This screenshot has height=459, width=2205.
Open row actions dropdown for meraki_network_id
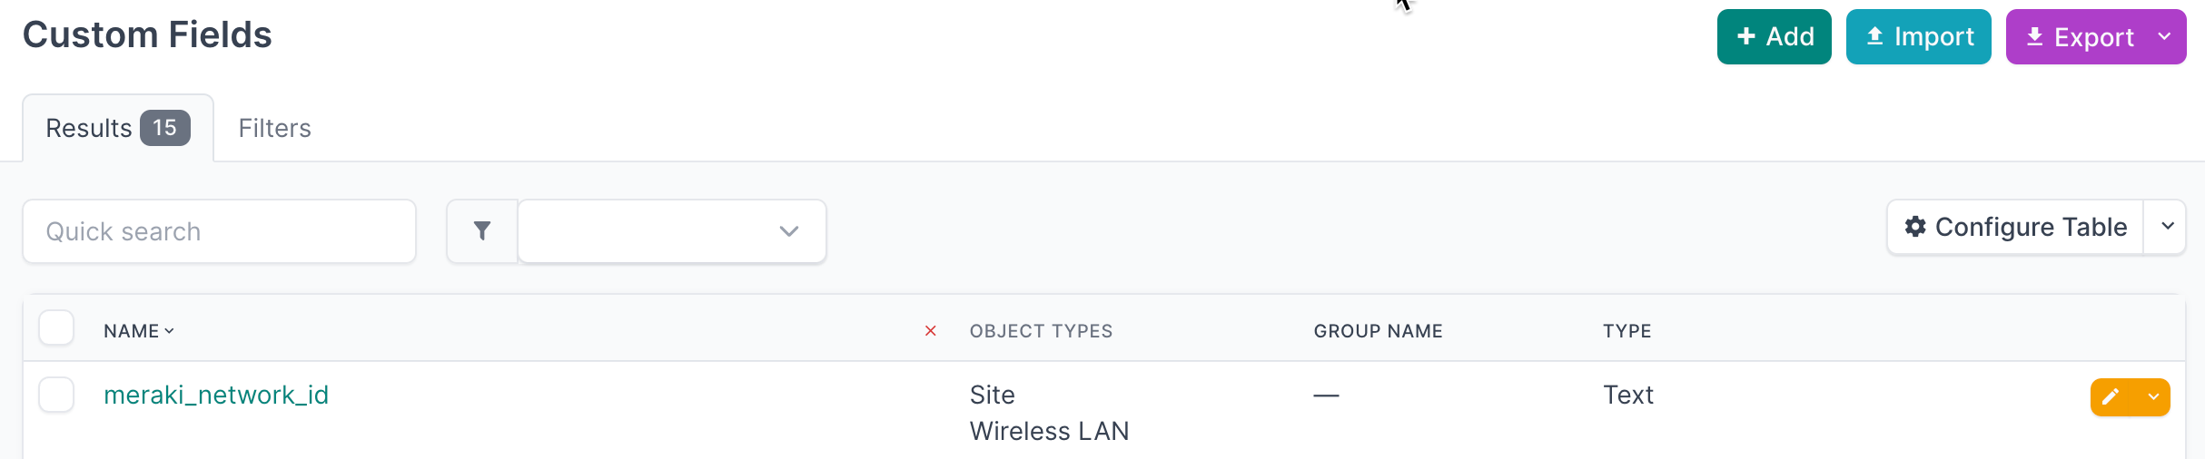pos(2153,396)
